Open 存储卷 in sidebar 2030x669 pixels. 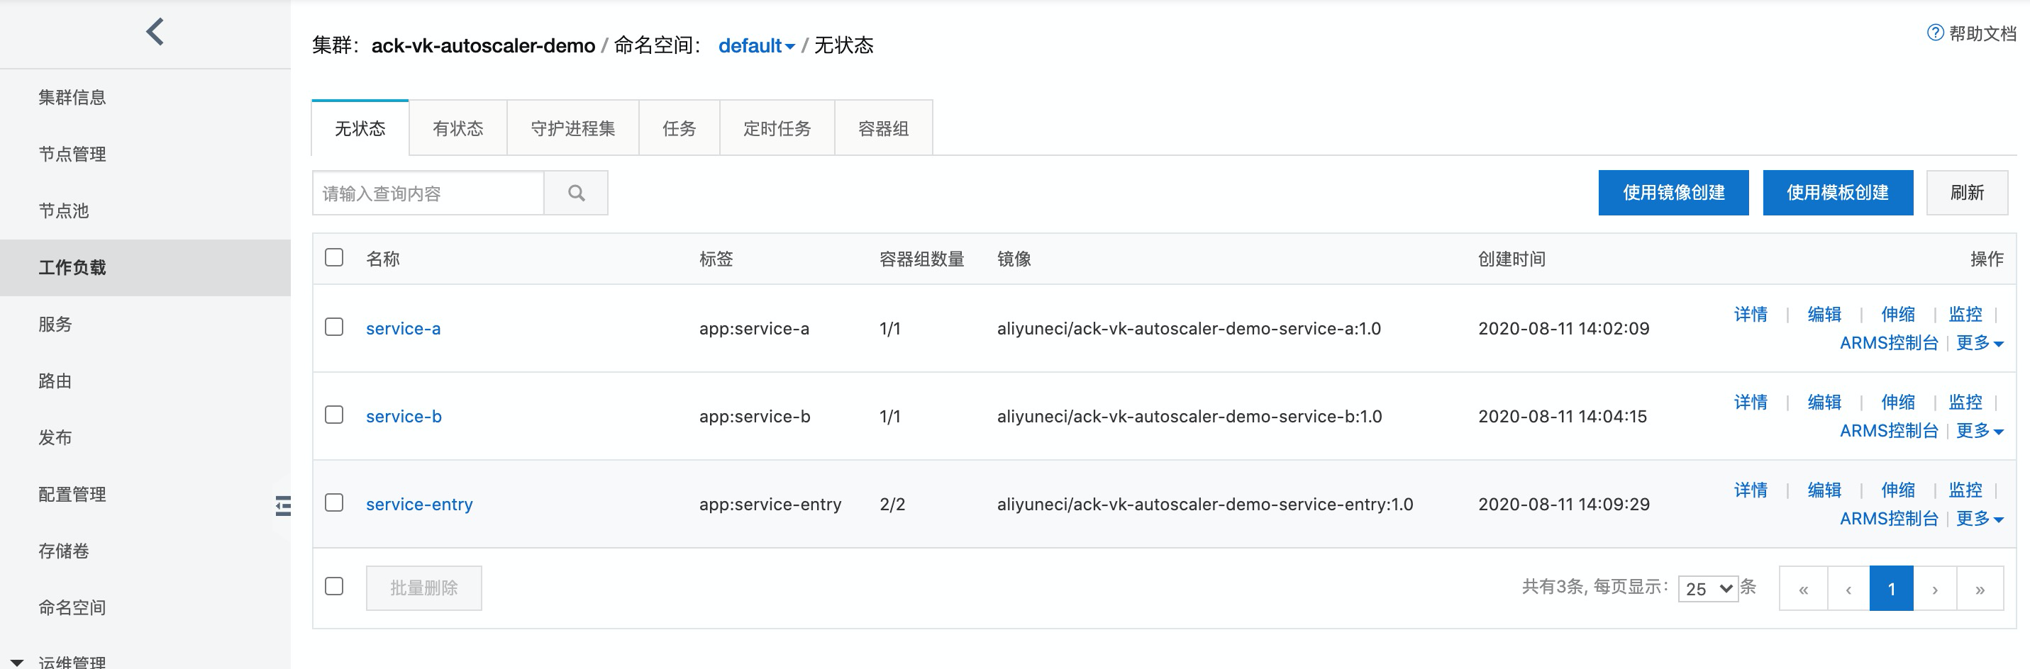click(64, 551)
